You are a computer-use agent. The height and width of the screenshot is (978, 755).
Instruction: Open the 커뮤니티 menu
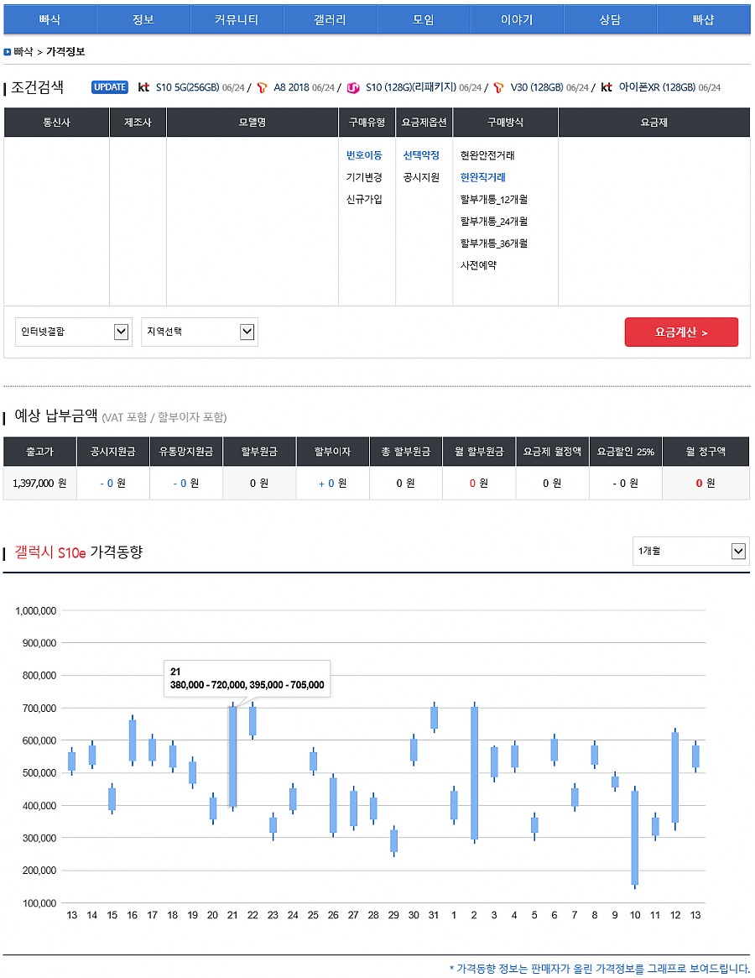click(237, 19)
